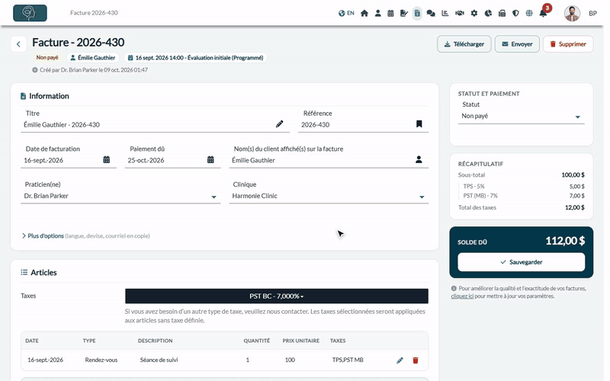Viewport: 610px width, 381px height.
Task: Click the shield icon in top navigation
Action: pyautogui.click(x=515, y=13)
